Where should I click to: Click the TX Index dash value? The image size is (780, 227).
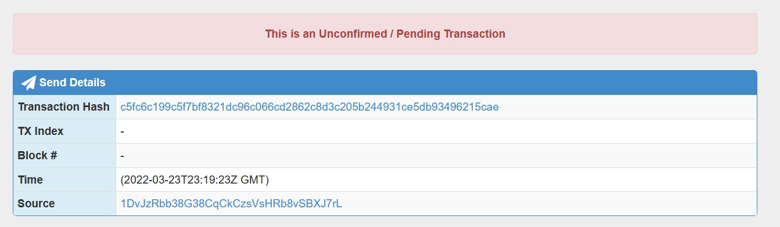tap(122, 131)
